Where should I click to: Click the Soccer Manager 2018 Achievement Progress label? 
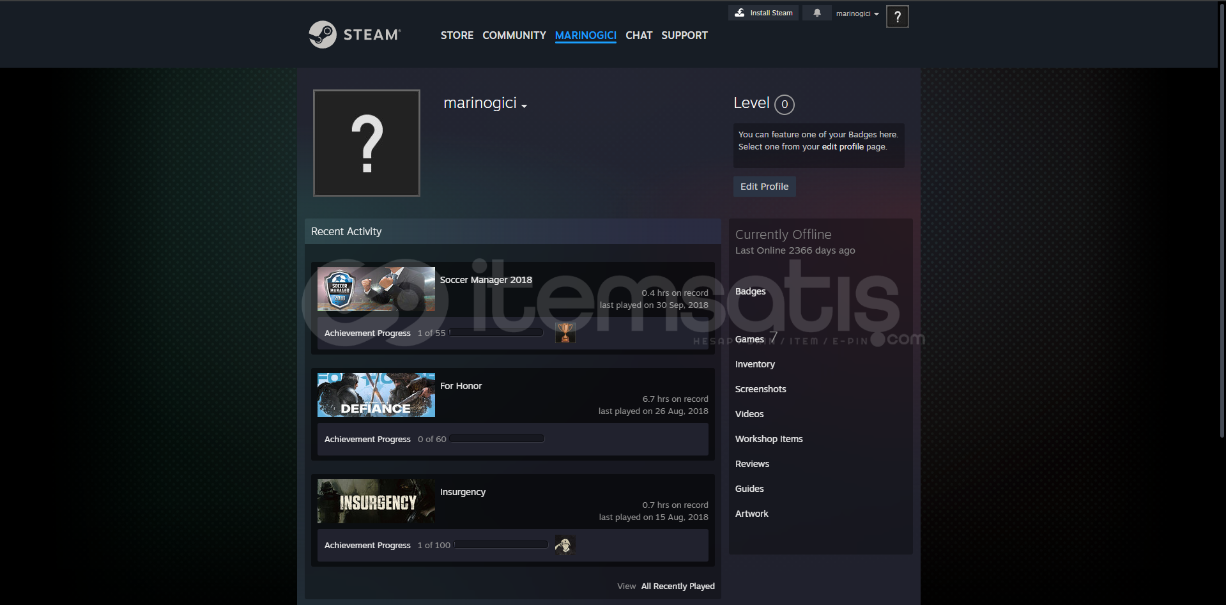tap(367, 333)
